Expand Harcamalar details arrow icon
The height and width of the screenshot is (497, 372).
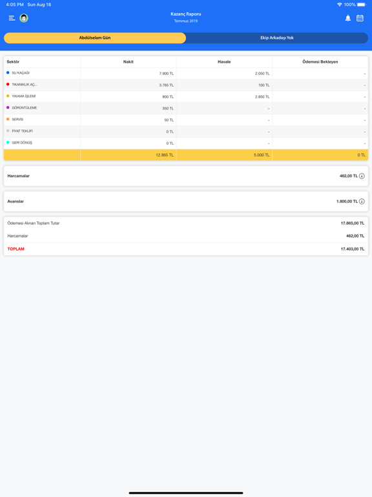[x=362, y=176]
